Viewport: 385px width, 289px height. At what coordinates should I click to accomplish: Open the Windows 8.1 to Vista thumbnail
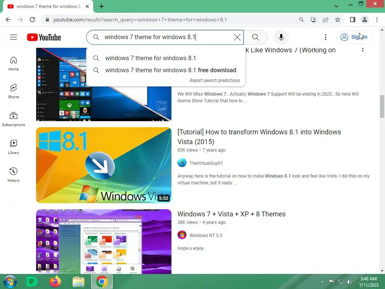(104, 165)
